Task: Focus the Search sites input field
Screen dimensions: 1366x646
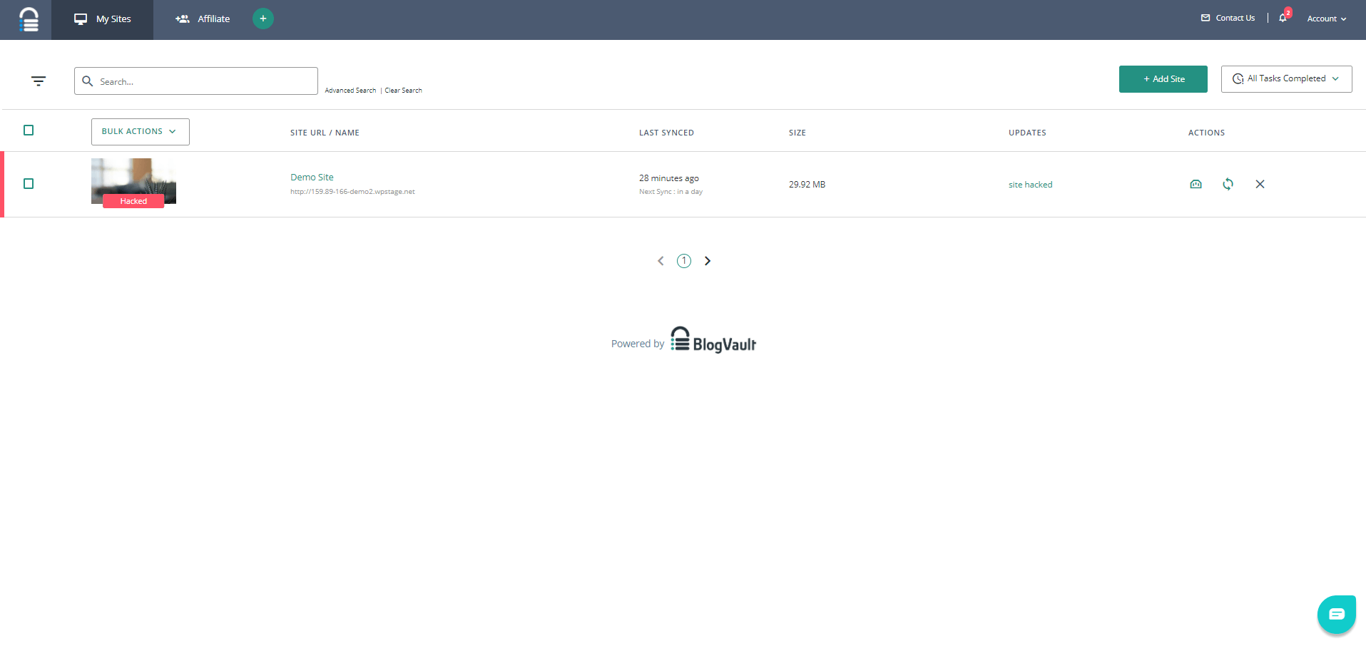Action: pyautogui.click(x=203, y=81)
